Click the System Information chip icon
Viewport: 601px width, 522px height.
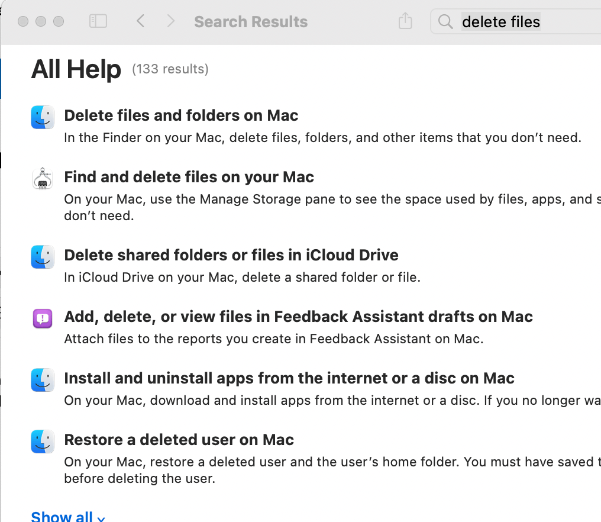click(43, 179)
